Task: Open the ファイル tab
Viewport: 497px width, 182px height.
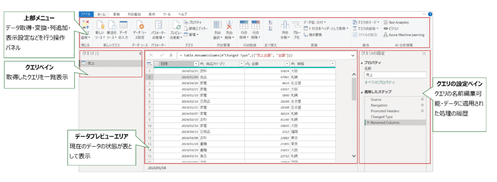Action: 85,14
